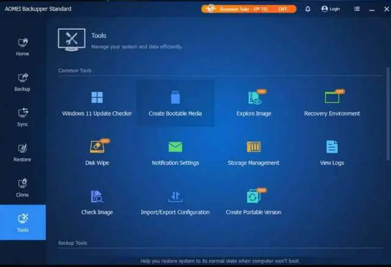Viewport: 391px width, 267px height.
Task: Click the vertical scrollbar on the right
Action: (x=388, y=114)
